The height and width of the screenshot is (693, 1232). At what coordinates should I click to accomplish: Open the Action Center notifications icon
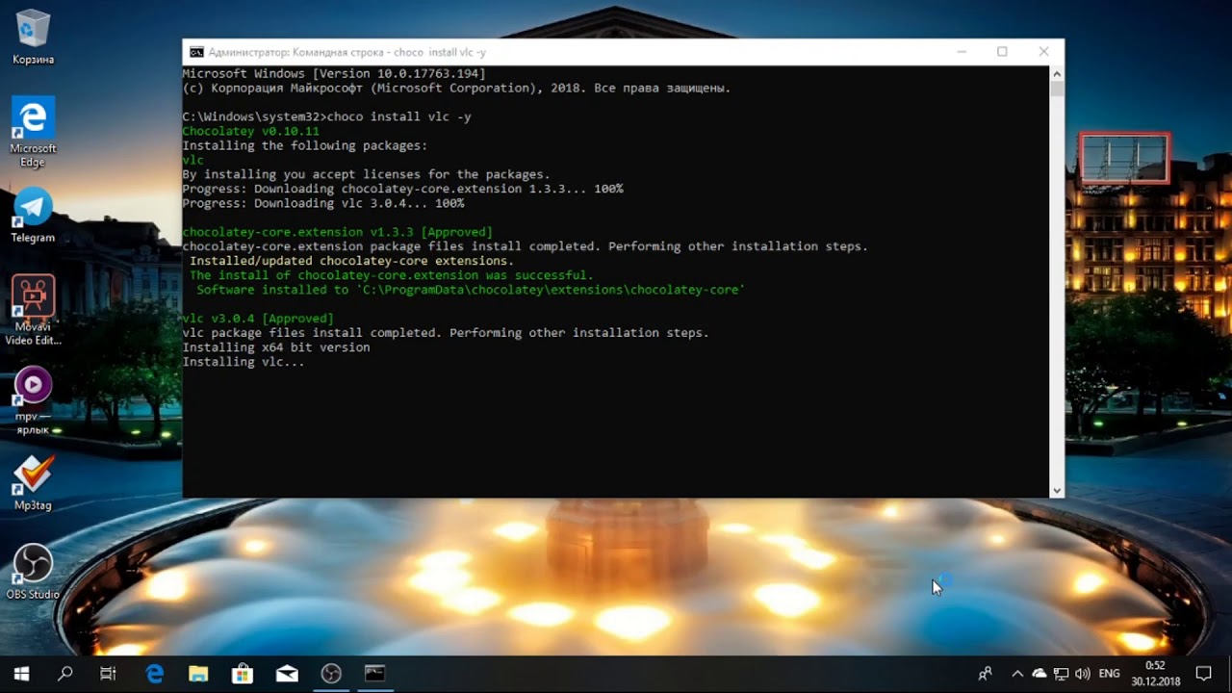[1203, 674]
